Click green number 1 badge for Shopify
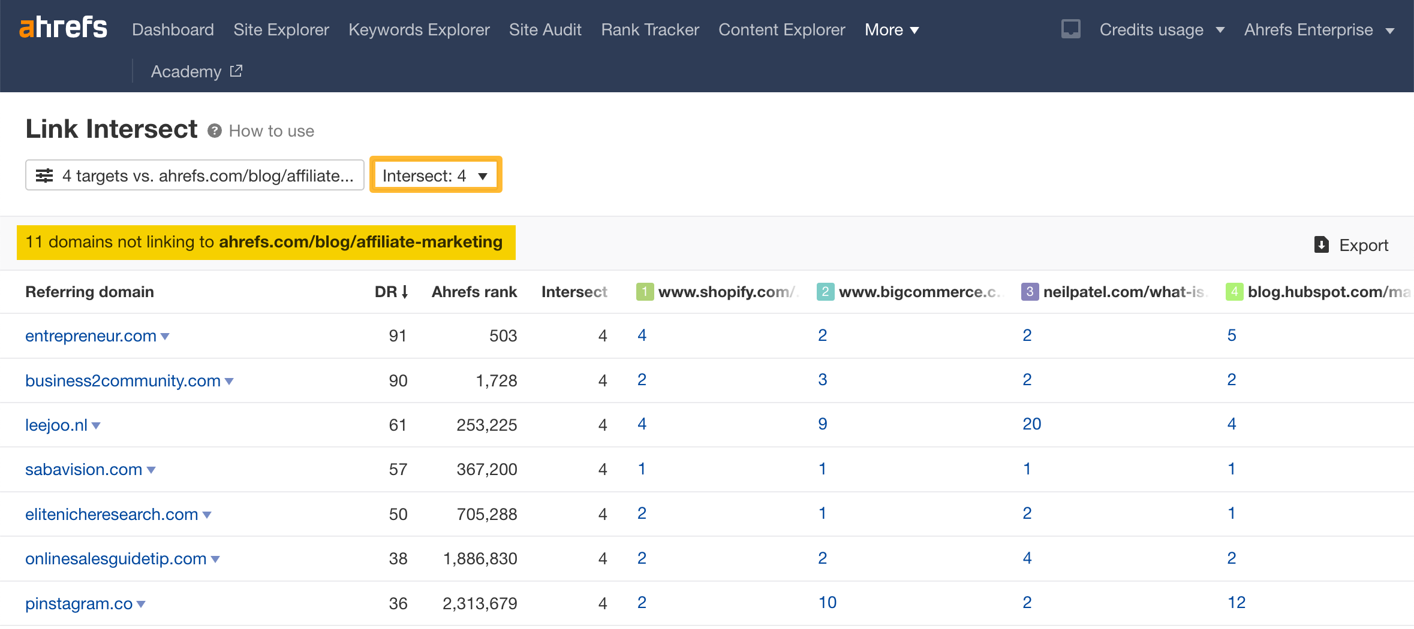 coord(645,292)
